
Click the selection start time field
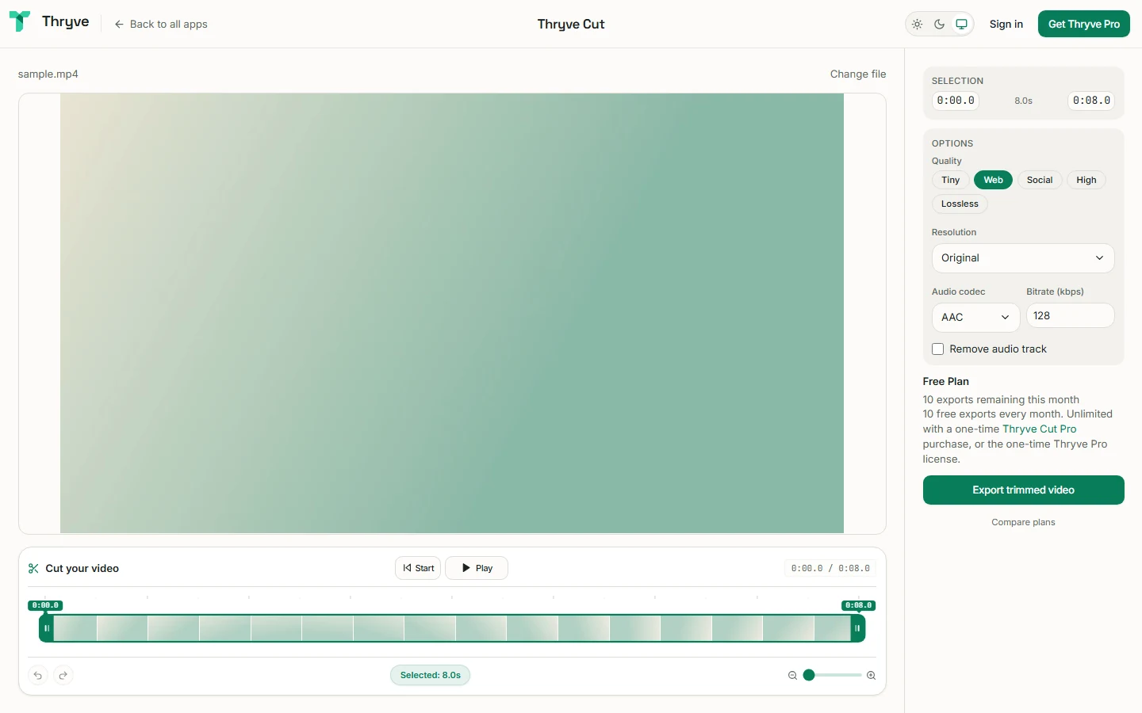click(x=956, y=101)
